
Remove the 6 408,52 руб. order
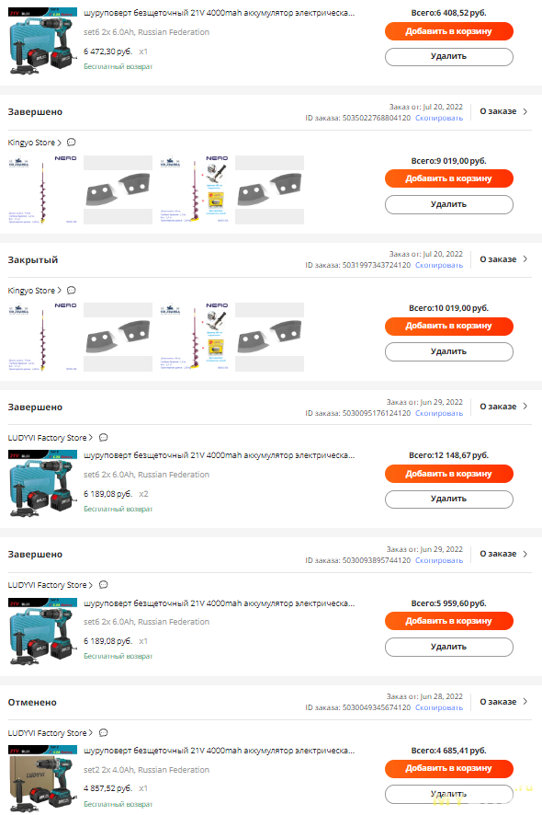tap(448, 56)
